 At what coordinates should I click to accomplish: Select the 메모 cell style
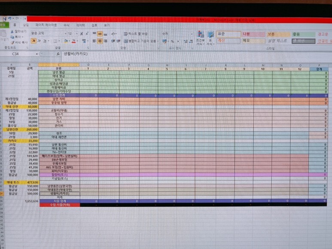253,41
